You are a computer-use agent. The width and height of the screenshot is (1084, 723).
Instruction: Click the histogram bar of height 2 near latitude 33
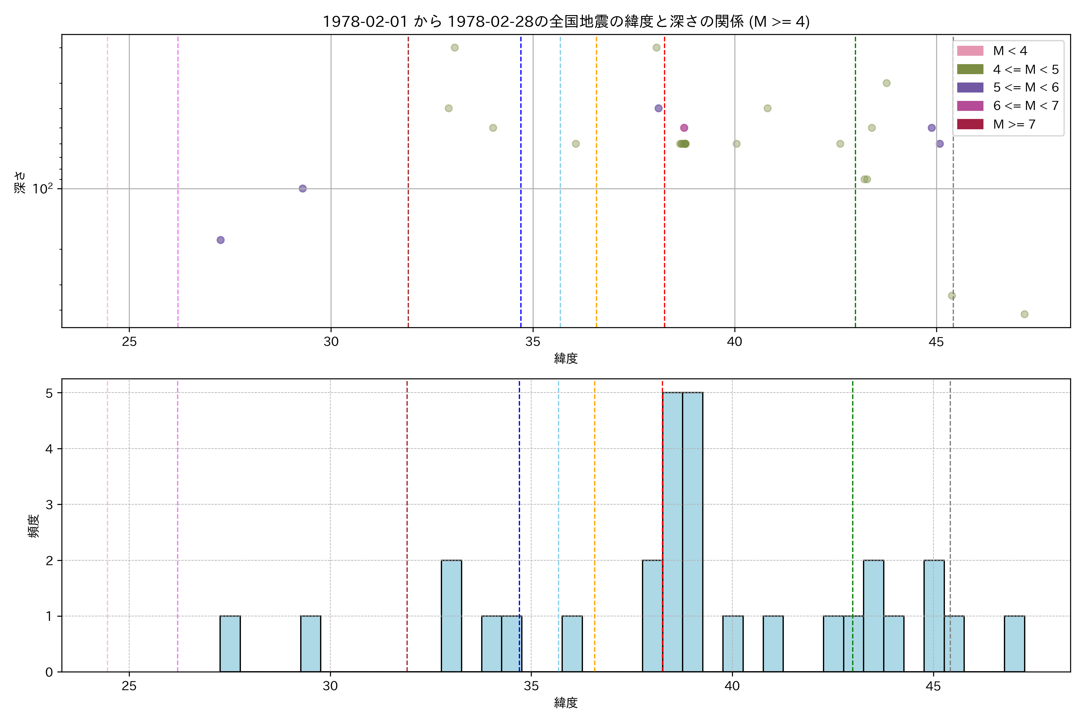click(451, 615)
